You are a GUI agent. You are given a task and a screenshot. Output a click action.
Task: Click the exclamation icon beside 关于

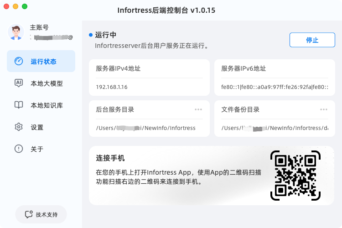pos(19,149)
